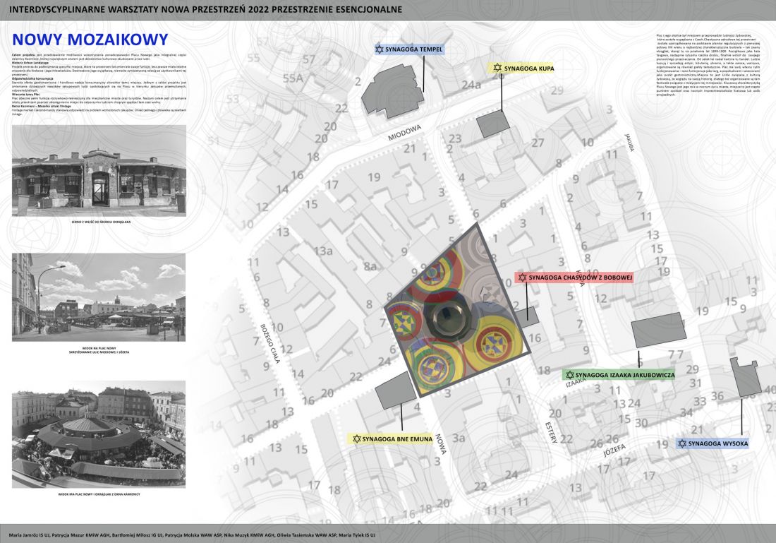Open the aerial Okrąglak market photo

point(99,434)
